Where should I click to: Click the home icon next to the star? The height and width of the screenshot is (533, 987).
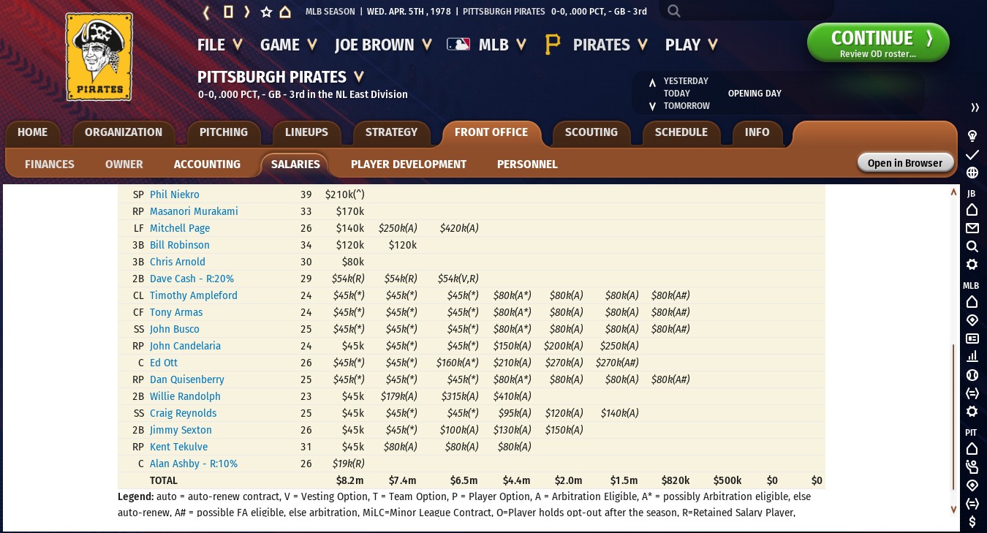coord(285,12)
